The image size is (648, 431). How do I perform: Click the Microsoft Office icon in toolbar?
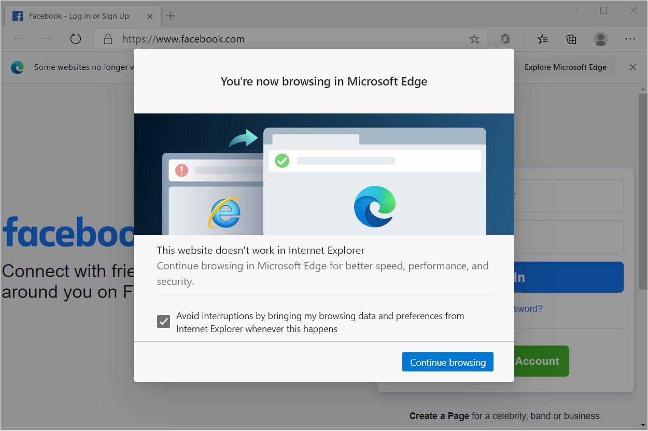point(505,38)
